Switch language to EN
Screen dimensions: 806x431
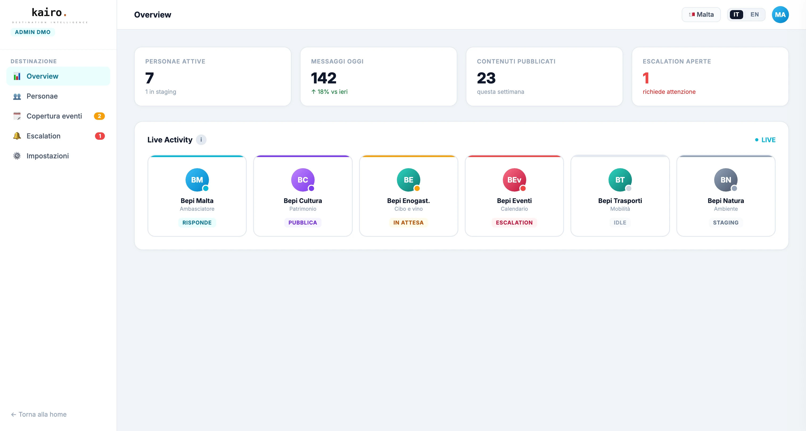[754, 14]
